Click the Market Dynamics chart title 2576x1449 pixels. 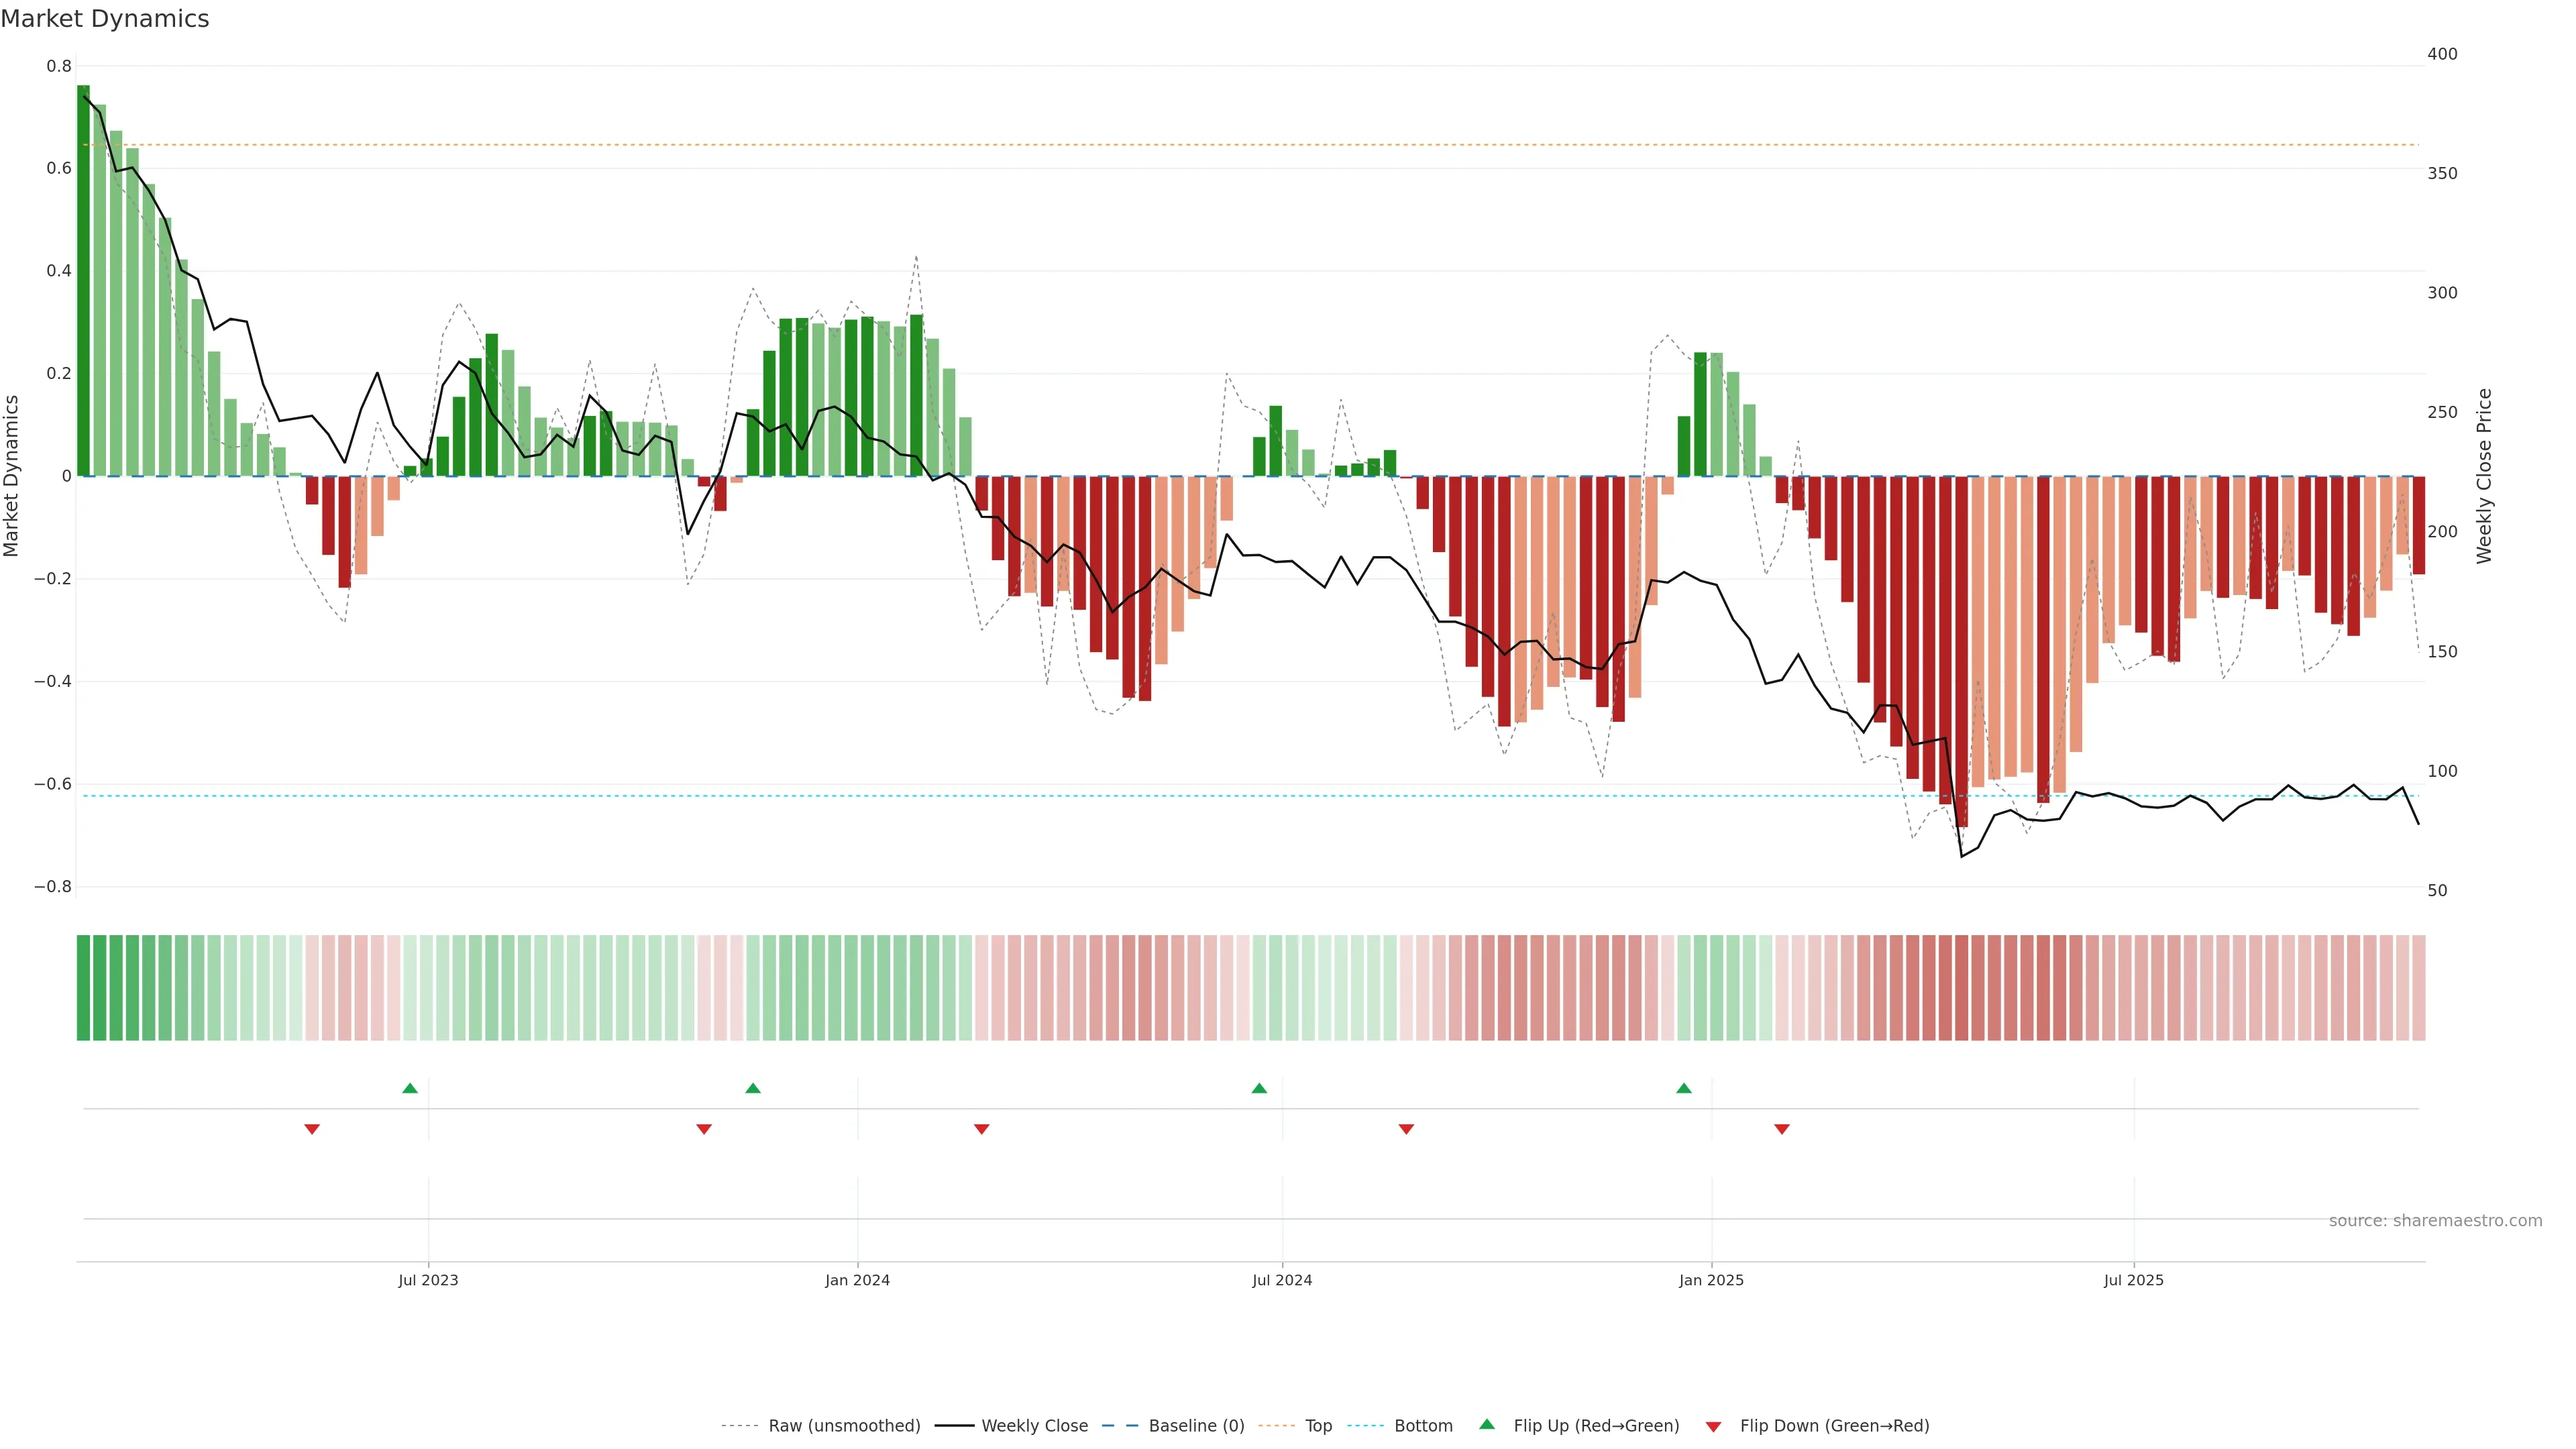[105, 19]
